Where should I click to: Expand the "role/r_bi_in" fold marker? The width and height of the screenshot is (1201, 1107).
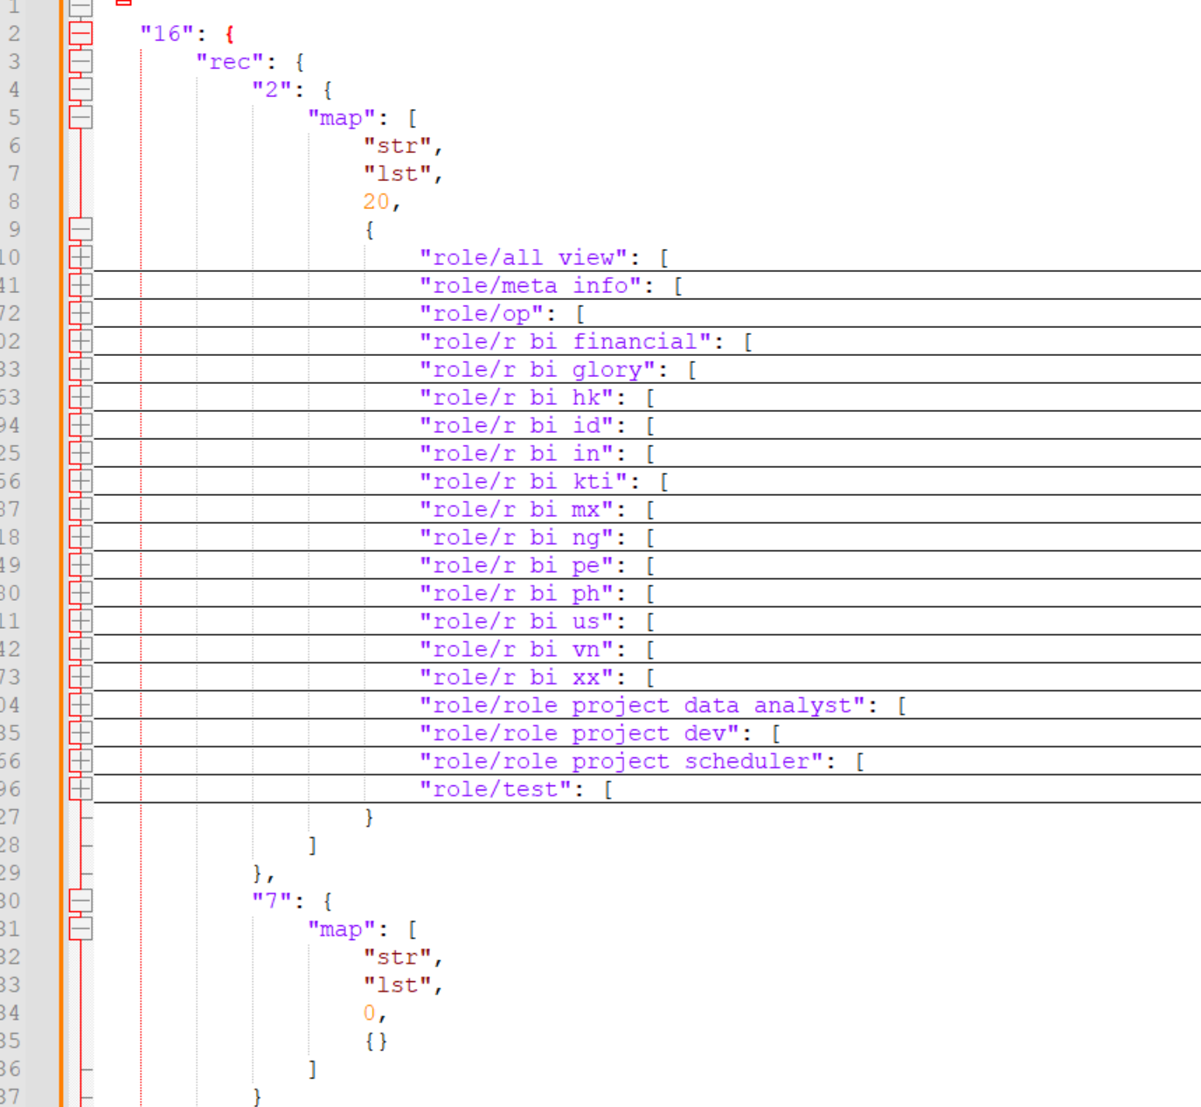(x=80, y=453)
